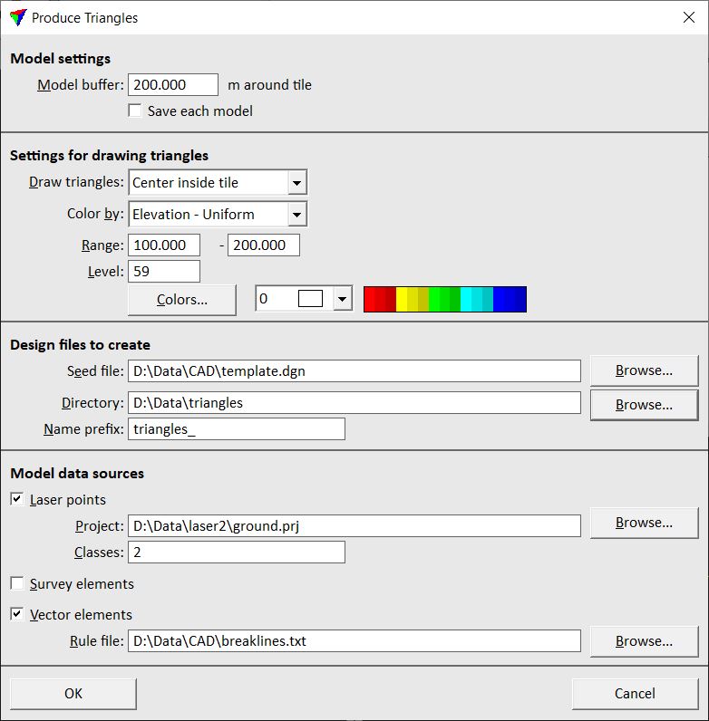Open the color number dropdown showing 0
This screenshot has width=709, height=721.
coord(342,299)
